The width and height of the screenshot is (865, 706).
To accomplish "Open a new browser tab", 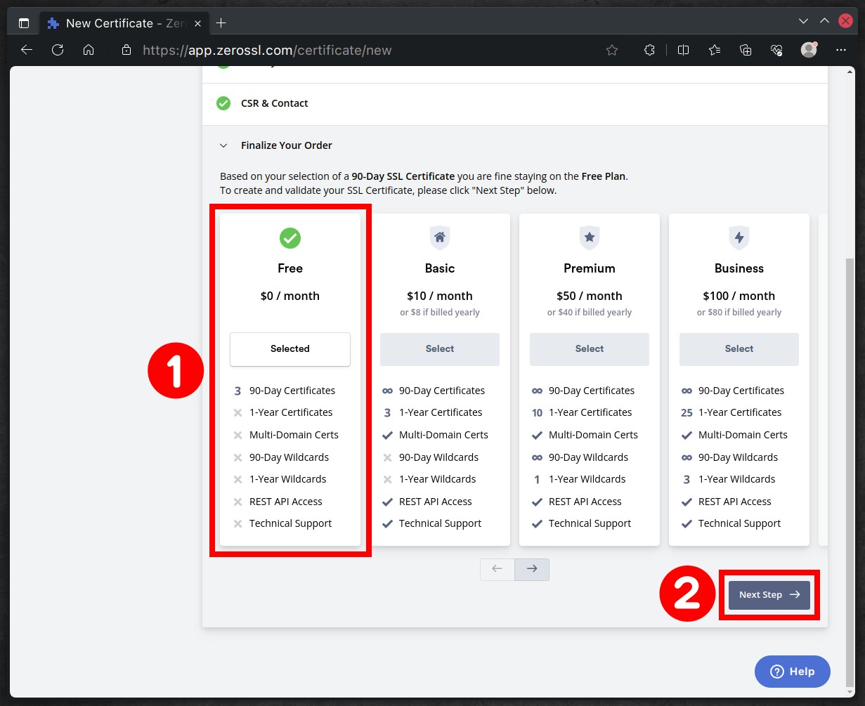I will [x=221, y=22].
